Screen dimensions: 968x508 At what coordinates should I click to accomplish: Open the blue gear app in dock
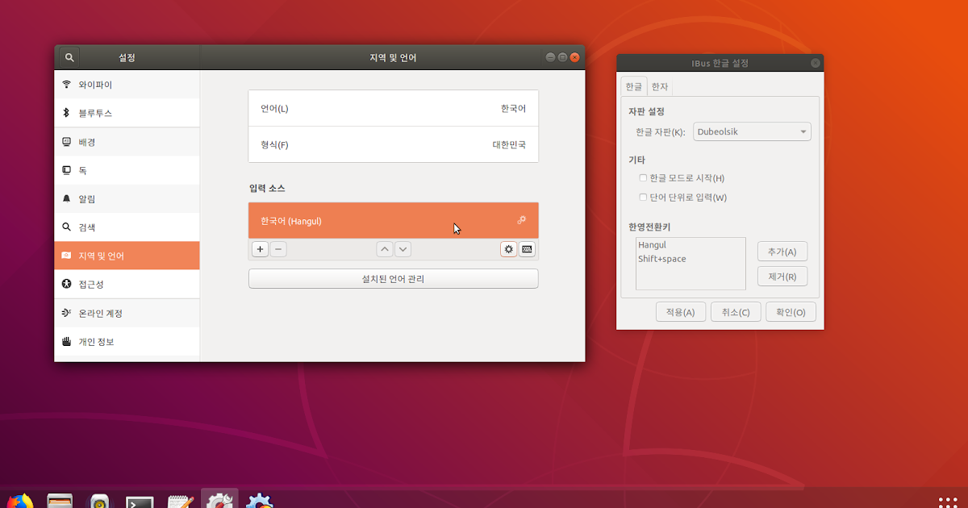[260, 500]
